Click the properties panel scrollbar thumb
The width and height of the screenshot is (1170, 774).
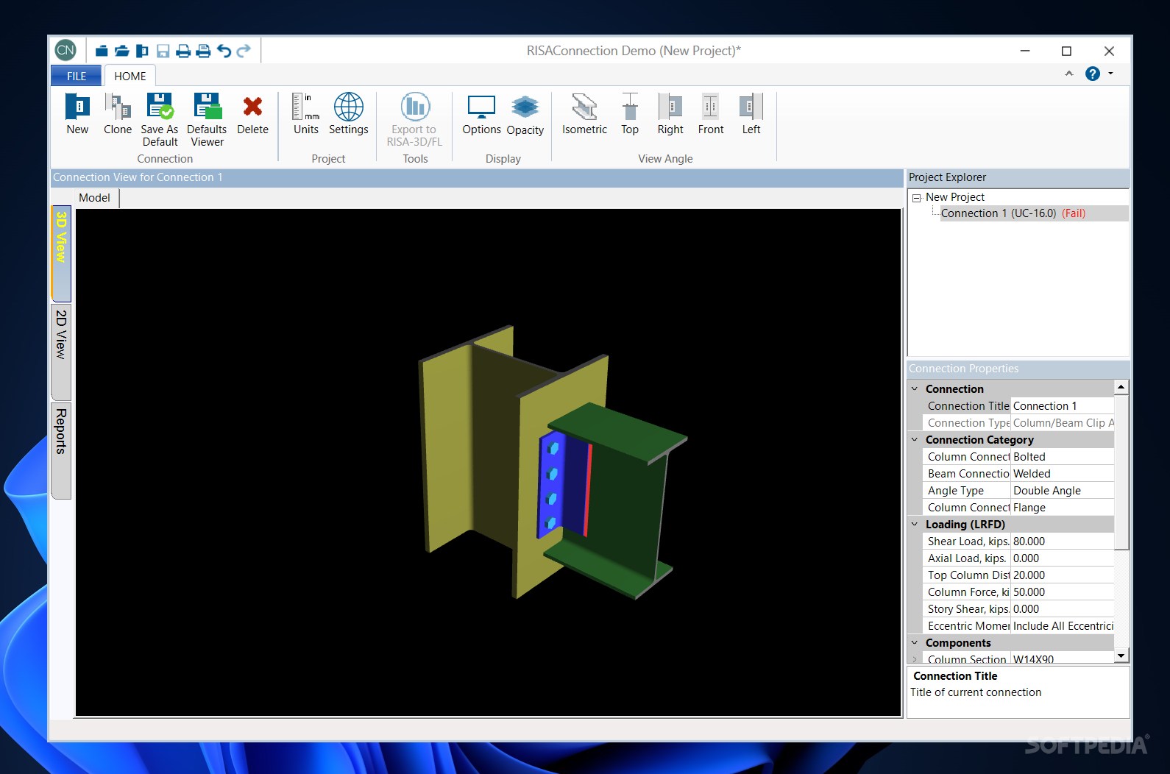tap(1121, 472)
